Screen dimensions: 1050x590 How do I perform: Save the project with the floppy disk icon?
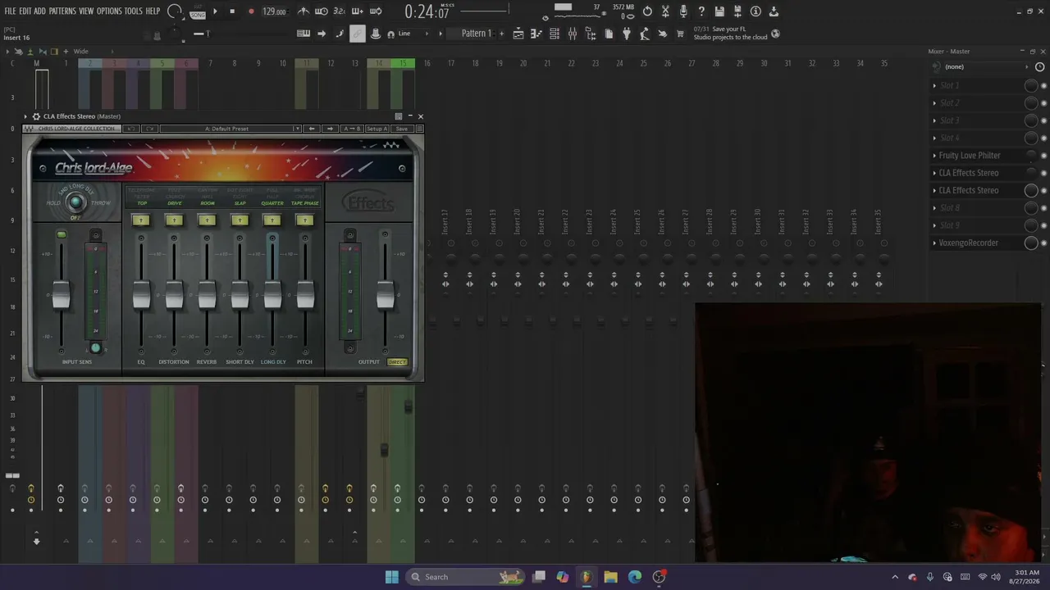point(719,11)
